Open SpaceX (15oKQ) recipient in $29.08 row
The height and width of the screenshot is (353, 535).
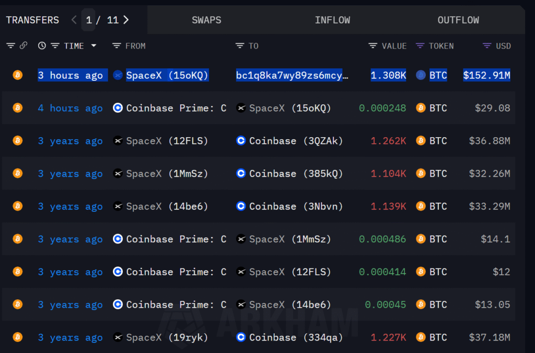coord(290,108)
